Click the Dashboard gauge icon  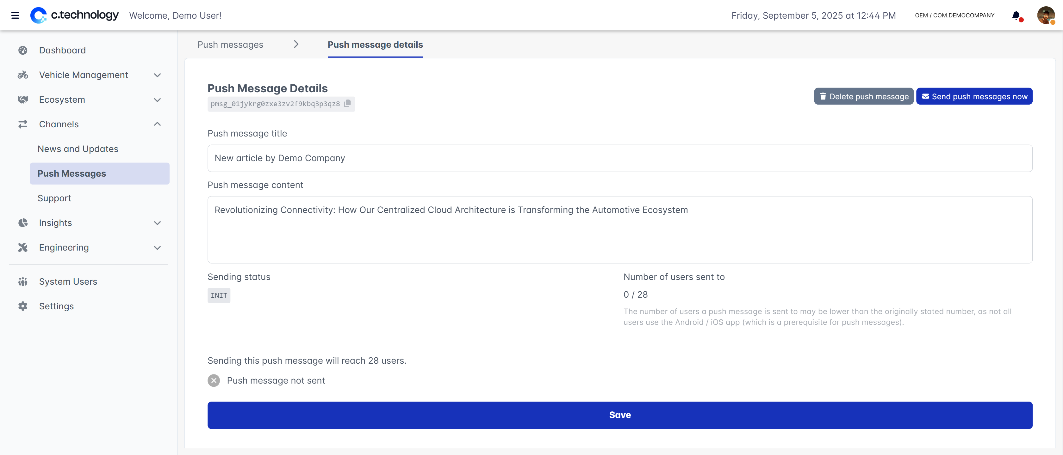(x=23, y=50)
